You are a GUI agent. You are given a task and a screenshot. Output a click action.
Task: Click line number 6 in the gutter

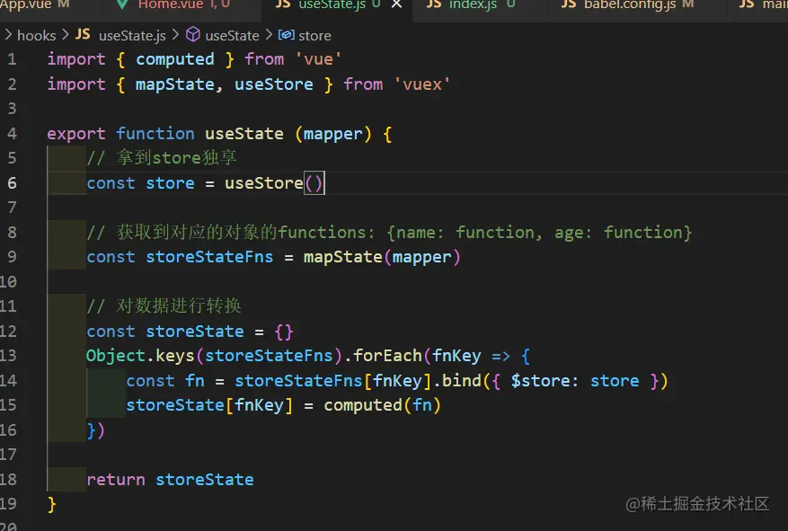[x=12, y=183]
